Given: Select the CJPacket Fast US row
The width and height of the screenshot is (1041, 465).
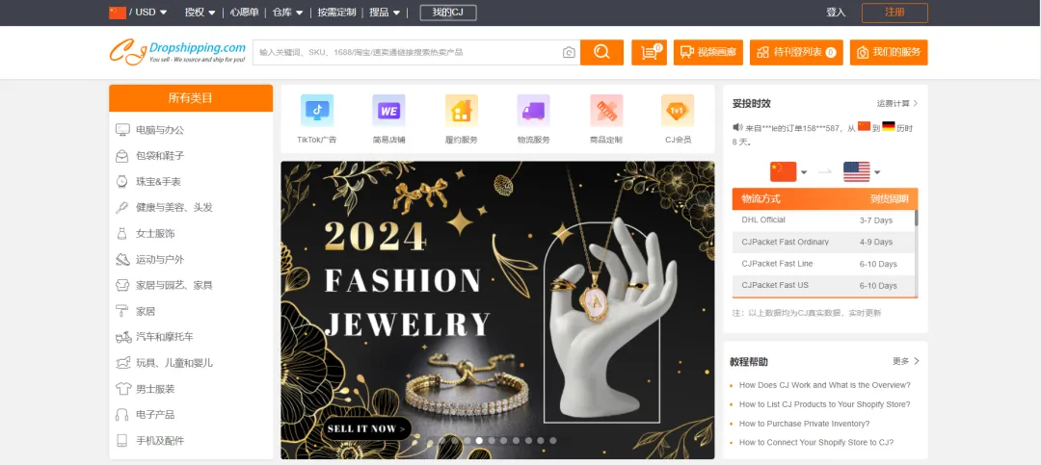Looking at the screenshot, I should click(823, 286).
